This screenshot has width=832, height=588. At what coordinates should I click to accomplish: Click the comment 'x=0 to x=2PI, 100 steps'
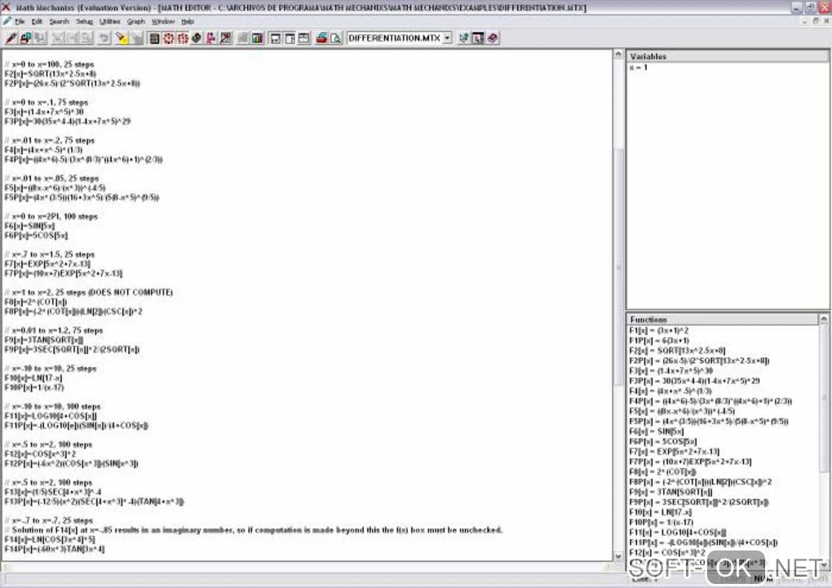[51, 216]
